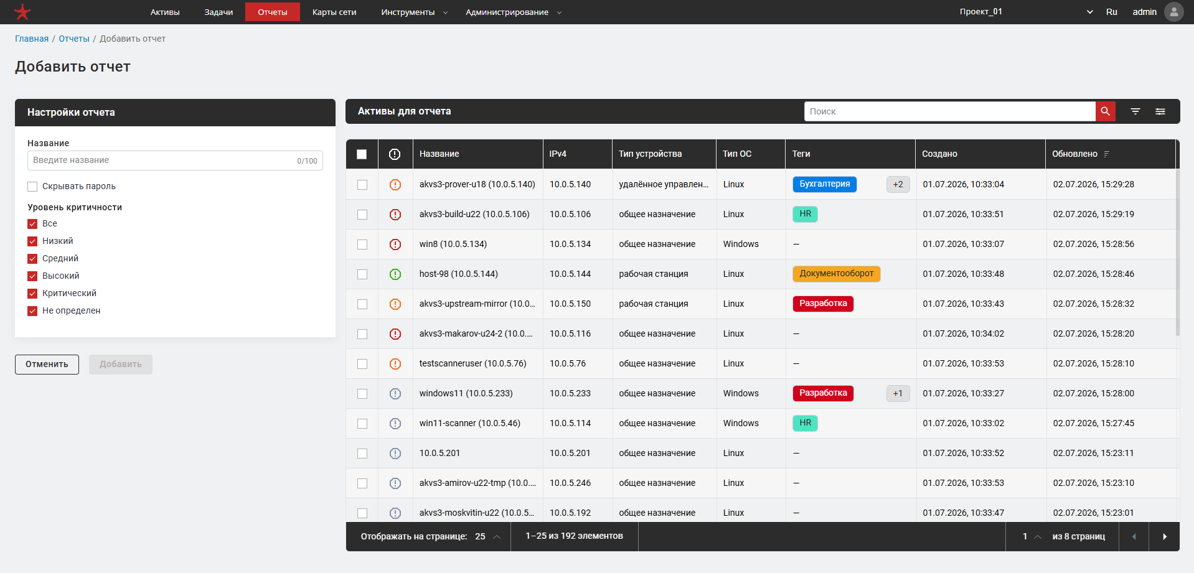Click the Отменить button
This screenshot has width=1194, height=573.
point(47,365)
